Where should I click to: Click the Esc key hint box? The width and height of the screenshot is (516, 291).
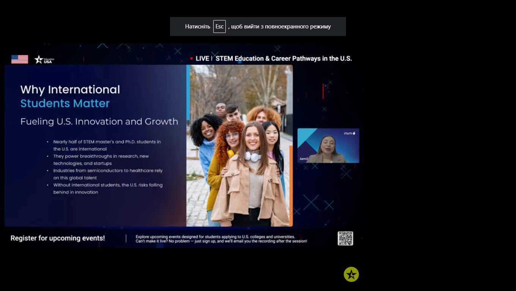pos(219,27)
